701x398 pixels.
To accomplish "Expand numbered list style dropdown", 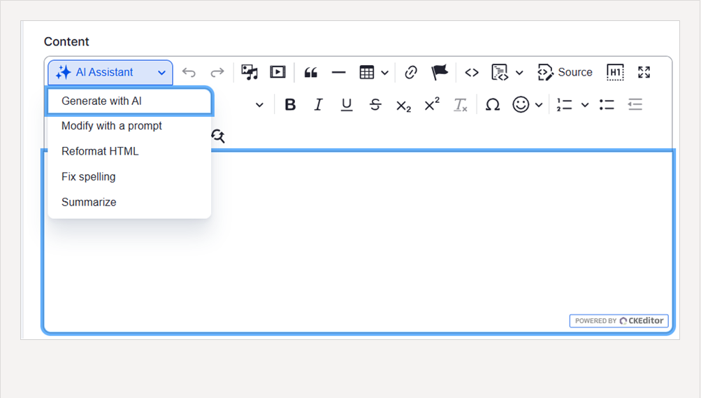I will (585, 105).
